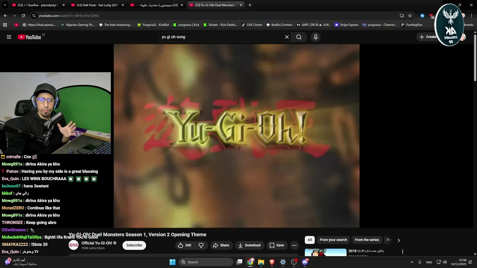
Task: Open the 'Stream - Kick Dashb...' bookmark
Action: (220, 25)
